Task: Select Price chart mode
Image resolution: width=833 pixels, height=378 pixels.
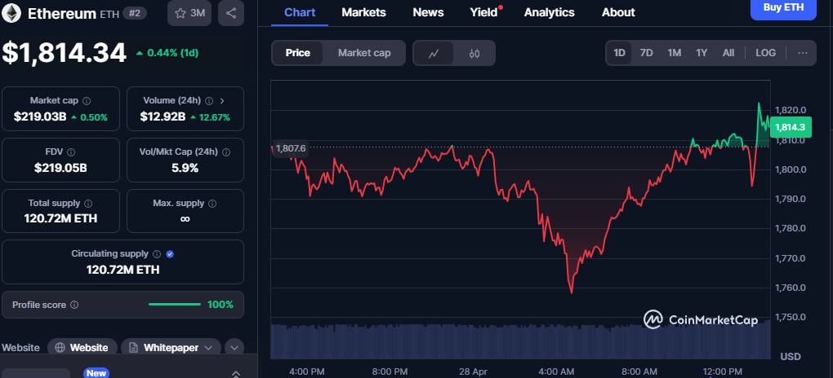Action: coord(297,53)
